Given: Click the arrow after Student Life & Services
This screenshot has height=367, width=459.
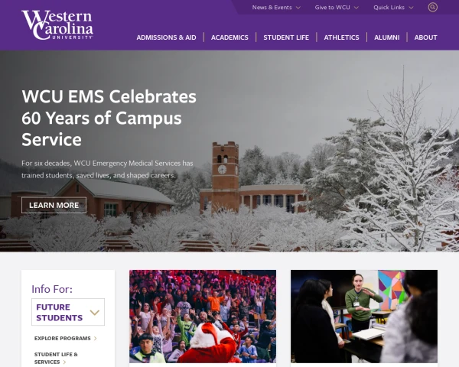Looking at the screenshot, I should (x=64, y=362).
